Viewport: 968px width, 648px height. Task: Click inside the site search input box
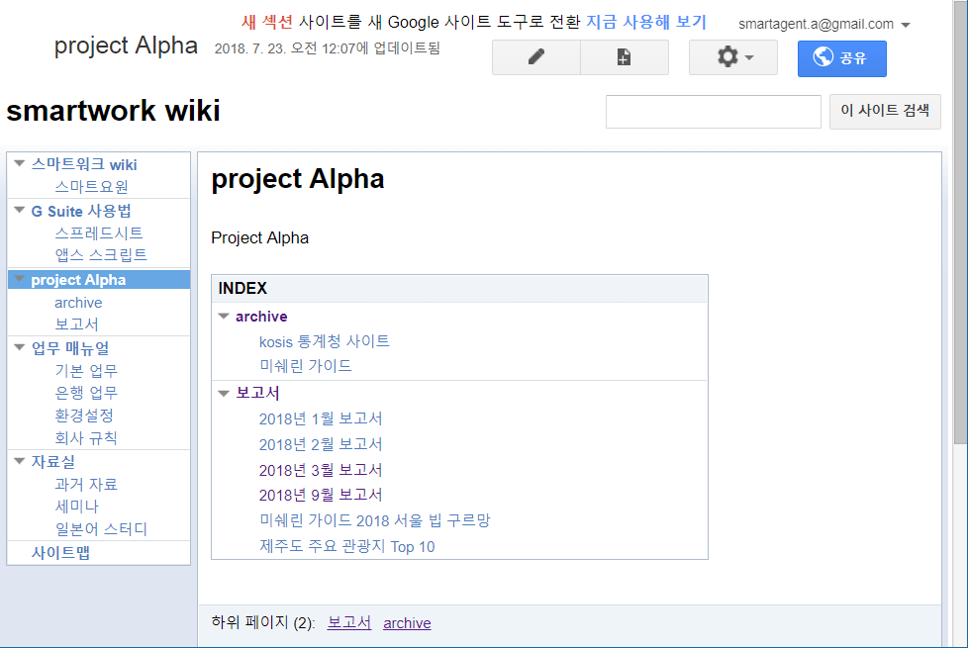coord(712,111)
